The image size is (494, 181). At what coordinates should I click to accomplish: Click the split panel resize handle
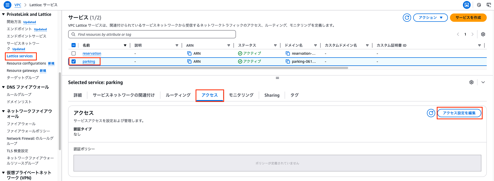(277, 78)
